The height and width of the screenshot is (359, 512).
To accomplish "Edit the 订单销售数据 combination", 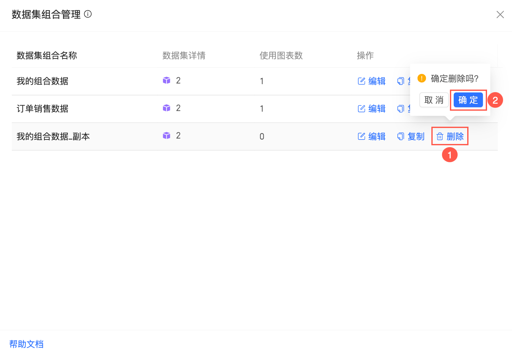I will [x=372, y=108].
